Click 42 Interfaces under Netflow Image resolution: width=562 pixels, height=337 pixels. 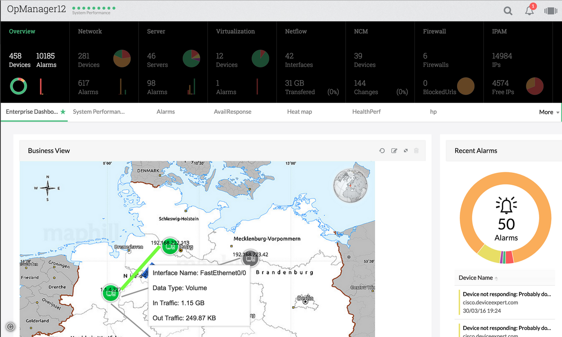click(x=299, y=60)
